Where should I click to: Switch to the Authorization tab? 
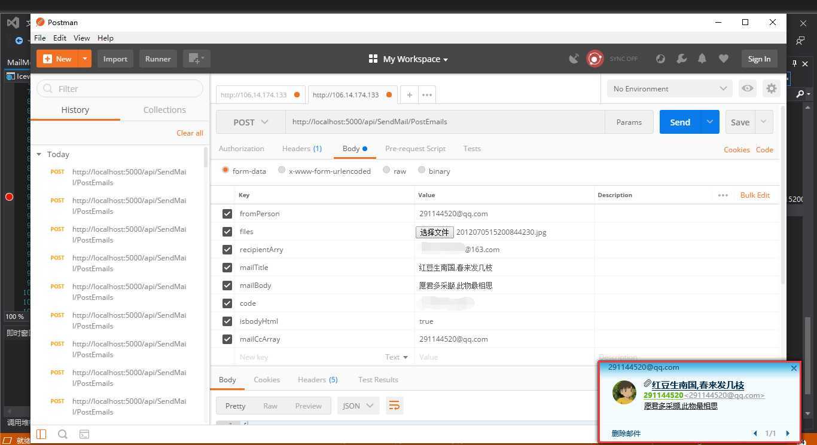click(x=241, y=149)
